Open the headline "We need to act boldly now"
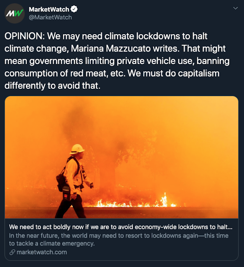This screenshot has height=267, width=244. coord(120,227)
